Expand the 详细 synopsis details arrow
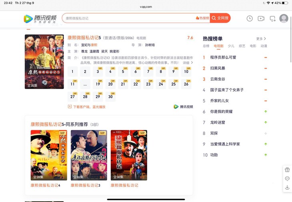The image size is (292, 202). click(188, 63)
